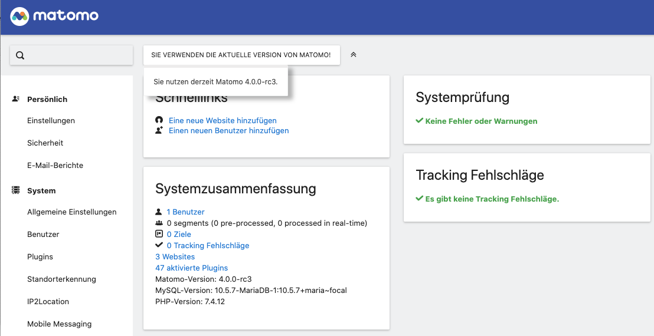
Task: Open the 0 Ziele link
Action: point(179,235)
